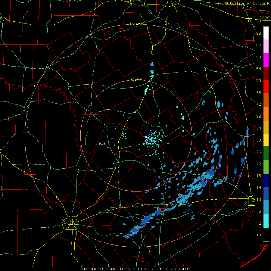
Task: Click the legend value '18'
Action: (x=259, y=176)
